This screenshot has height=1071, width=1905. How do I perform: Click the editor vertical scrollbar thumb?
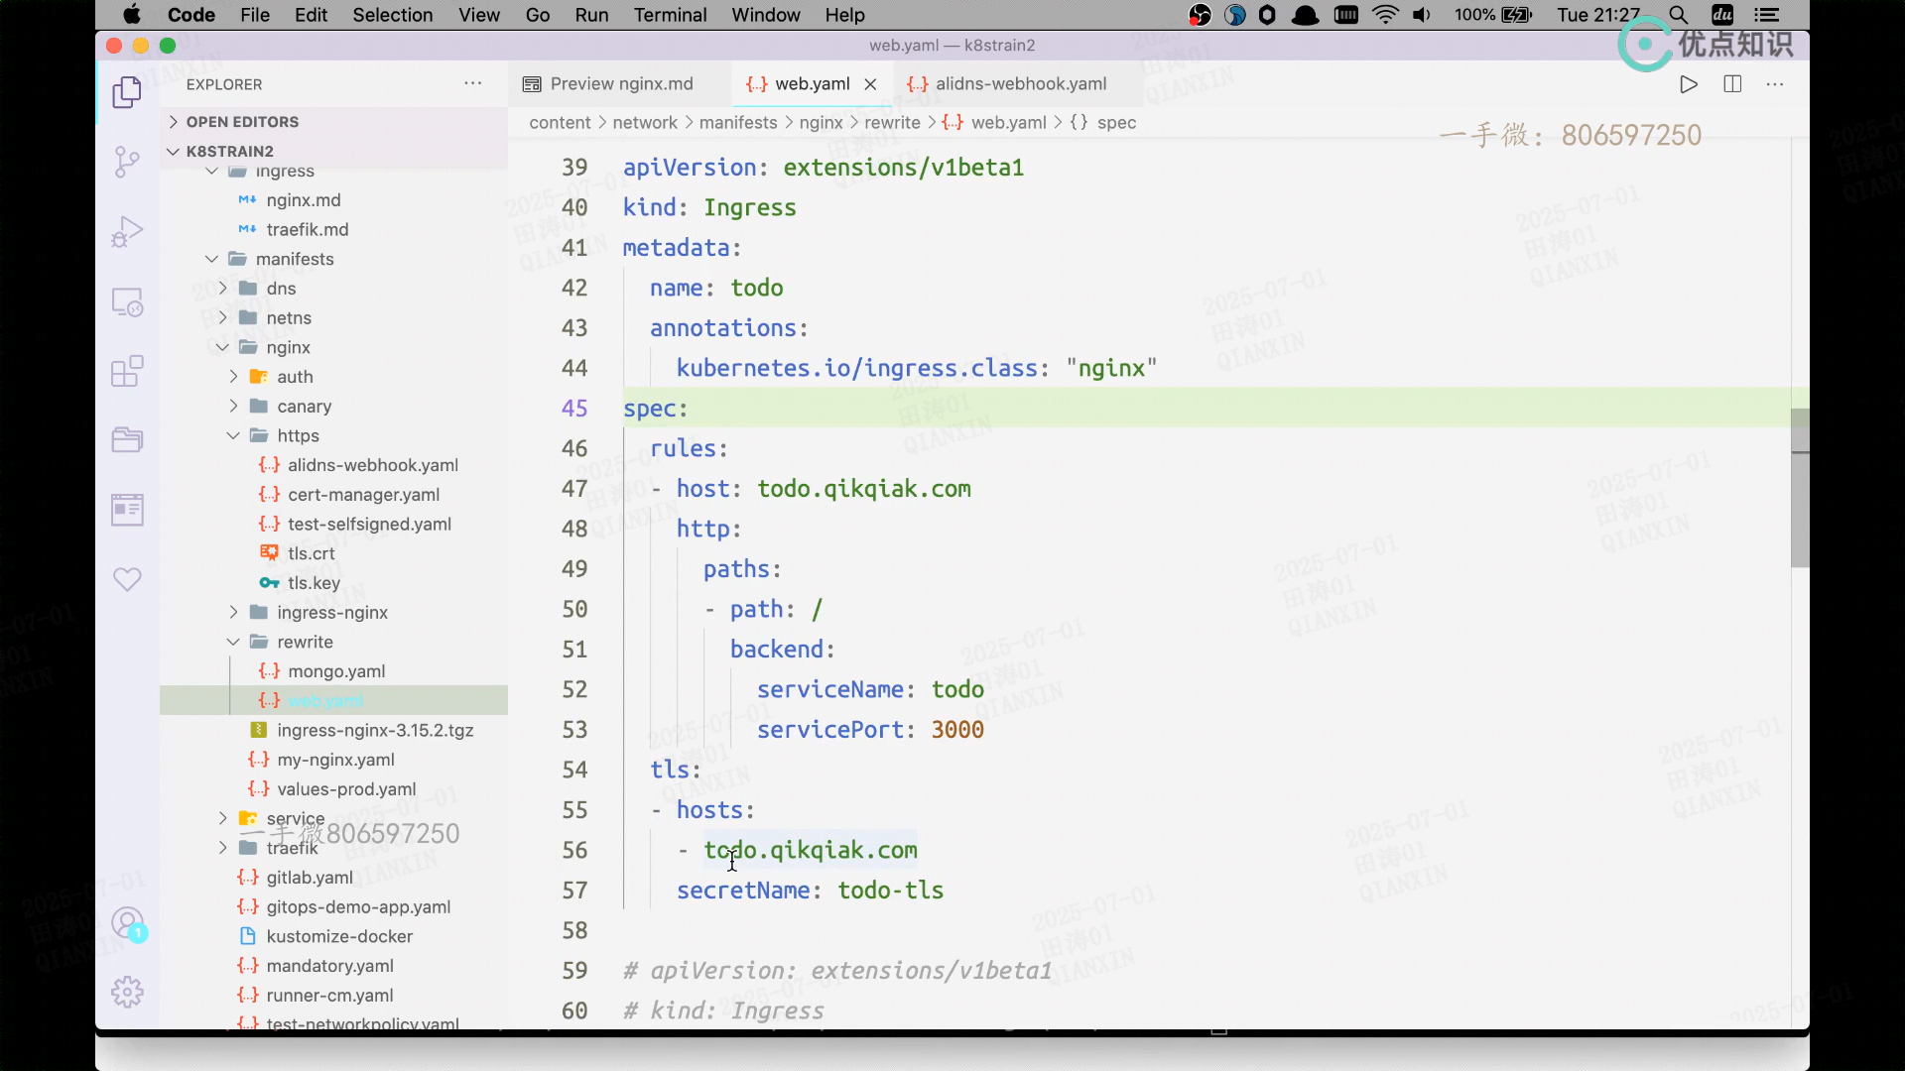[x=1799, y=488]
